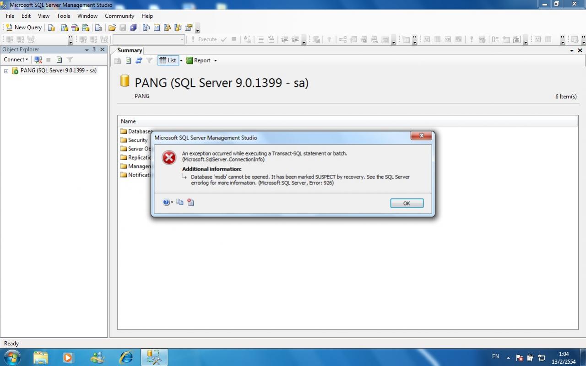Click the Name column header
Screen dimensions: 586x366
pos(347,121)
